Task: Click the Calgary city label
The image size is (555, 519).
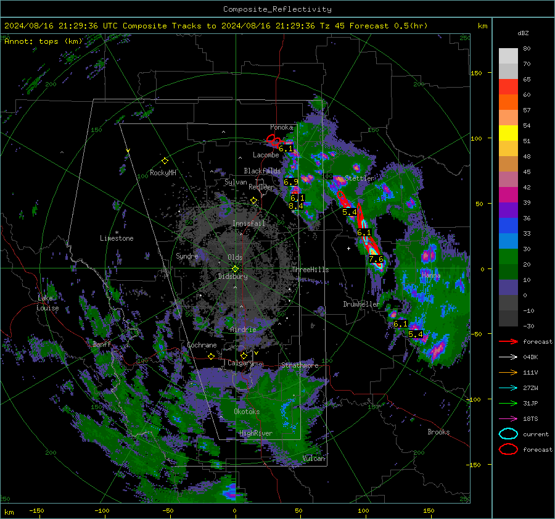Action: 240,363
